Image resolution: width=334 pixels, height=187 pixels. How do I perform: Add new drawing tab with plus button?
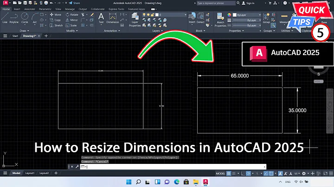46,36
